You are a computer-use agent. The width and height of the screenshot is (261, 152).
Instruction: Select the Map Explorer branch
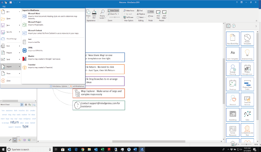tap(98, 93)
